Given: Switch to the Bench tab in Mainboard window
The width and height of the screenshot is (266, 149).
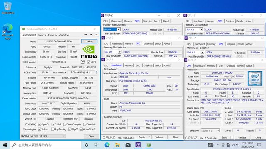Looking at the screenshot, I should tap(158, 65).
